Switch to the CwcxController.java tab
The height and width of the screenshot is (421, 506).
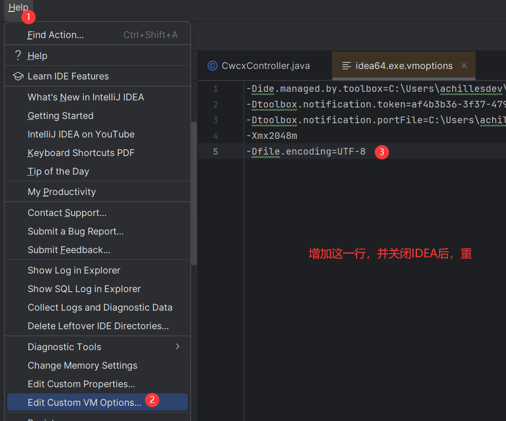[265, 66]
